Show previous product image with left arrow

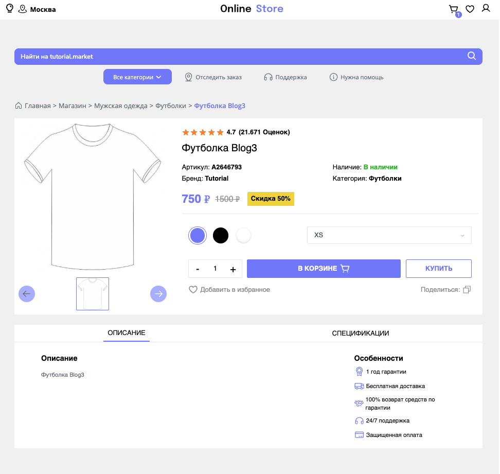[27, 294]
